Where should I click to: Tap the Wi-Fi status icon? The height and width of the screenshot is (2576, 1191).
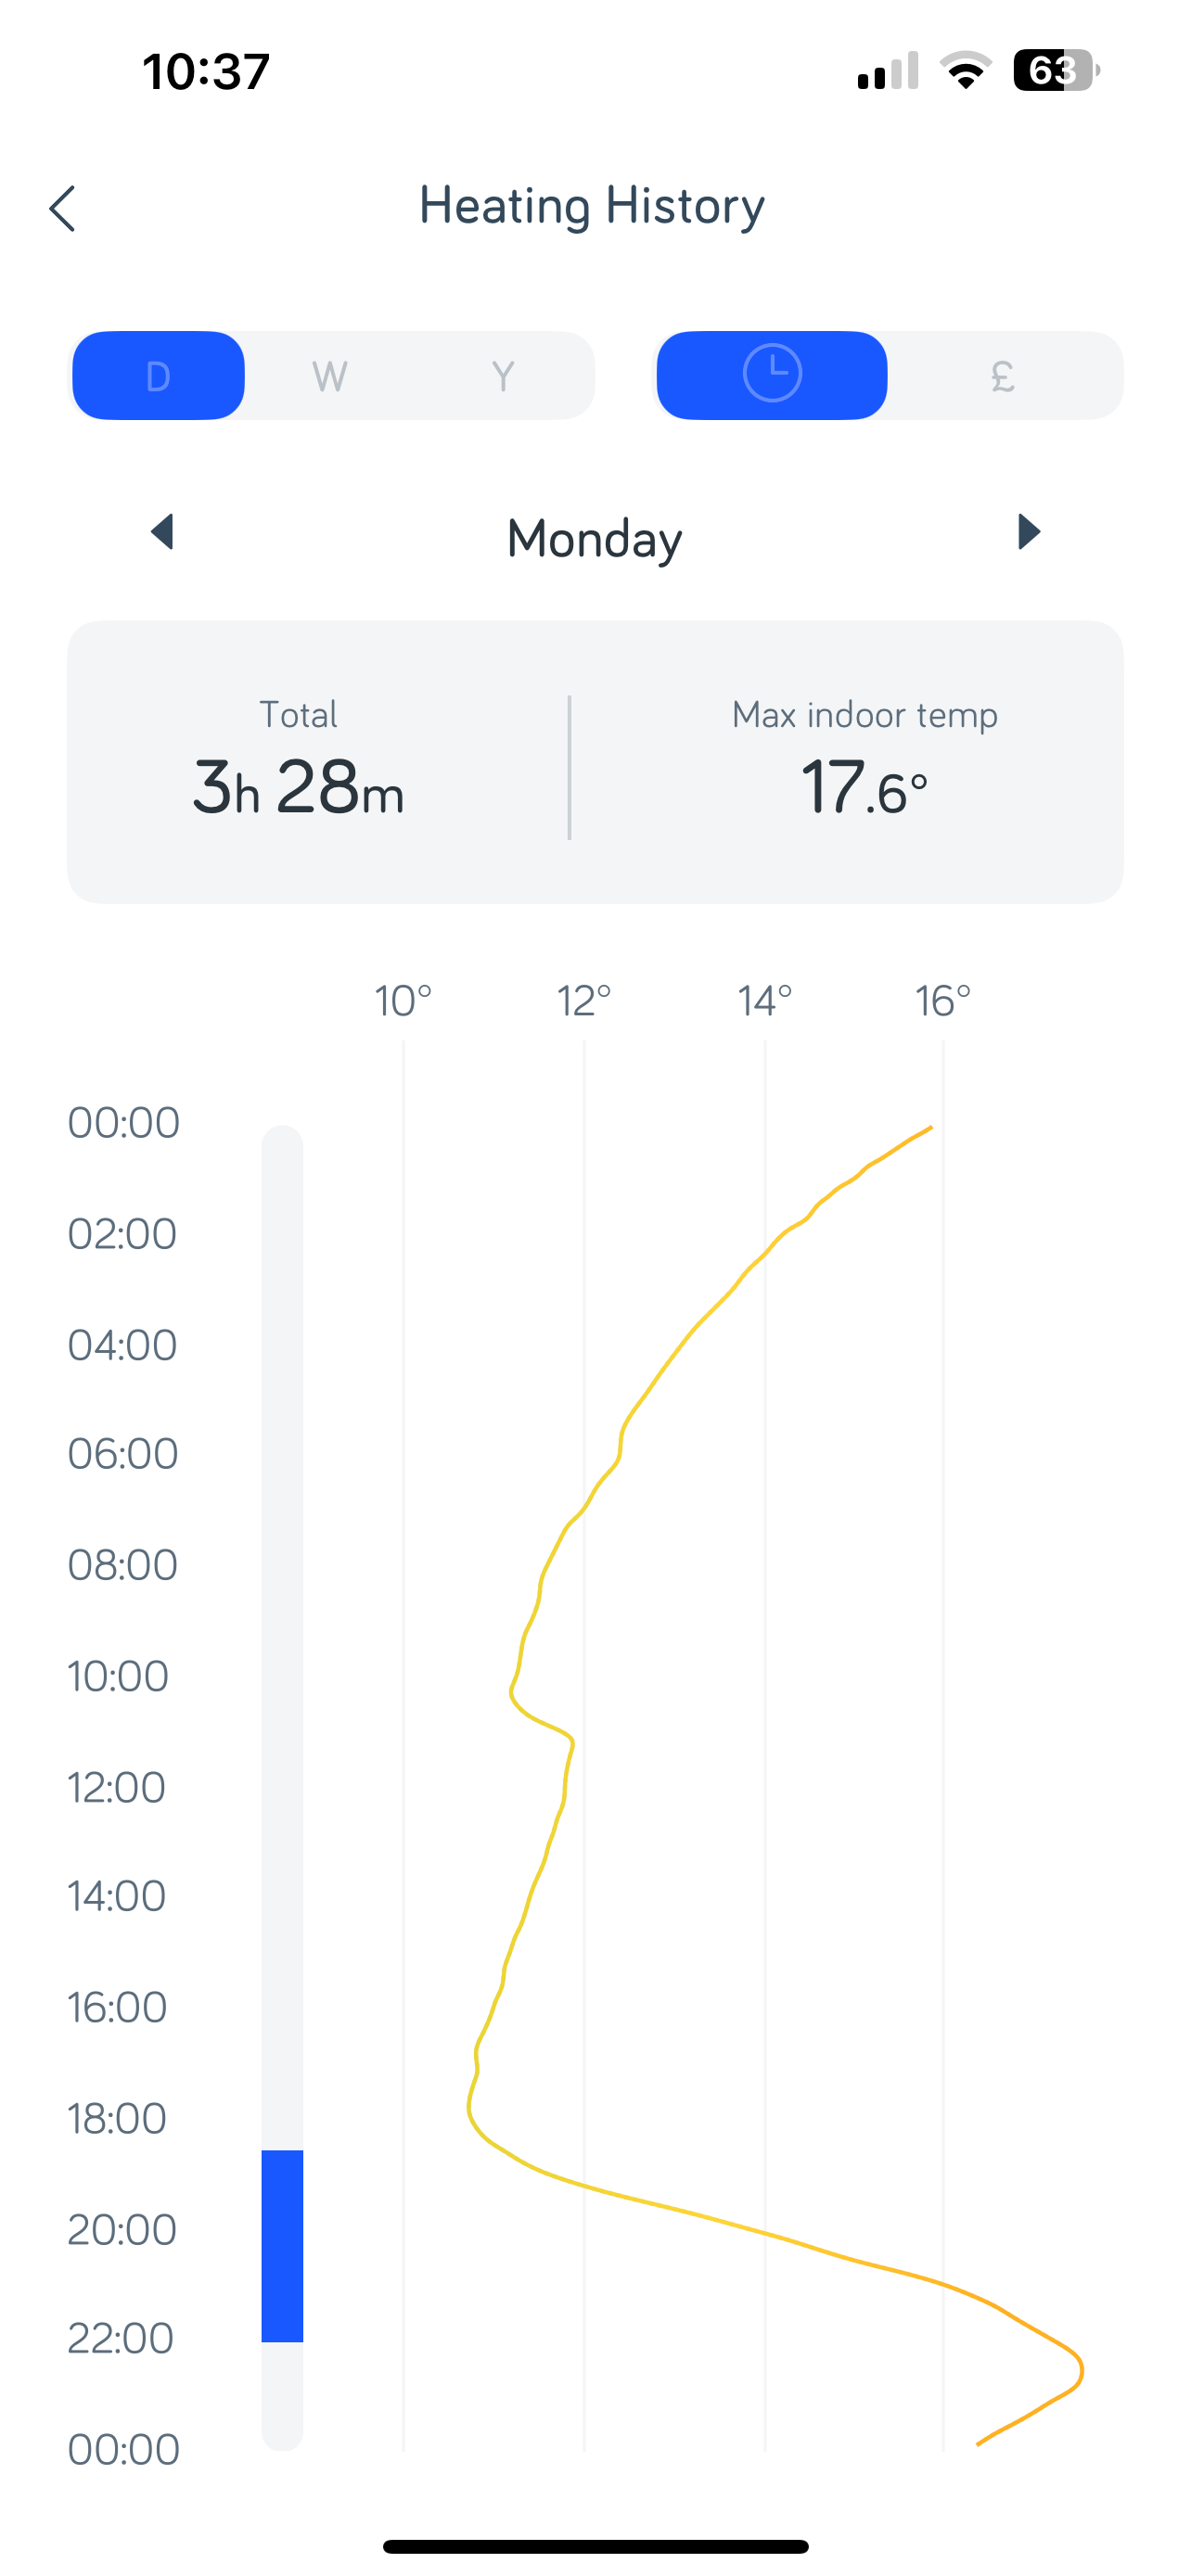965,70
